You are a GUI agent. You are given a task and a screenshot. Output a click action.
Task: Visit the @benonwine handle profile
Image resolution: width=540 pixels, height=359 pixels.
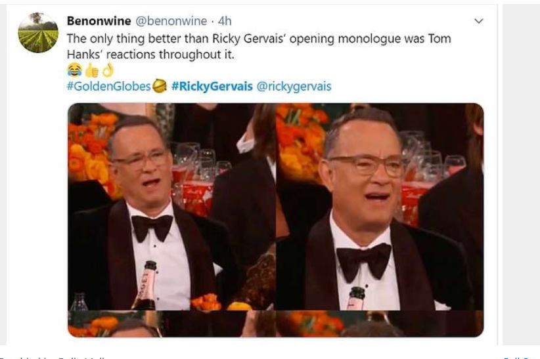pos(171,21)
